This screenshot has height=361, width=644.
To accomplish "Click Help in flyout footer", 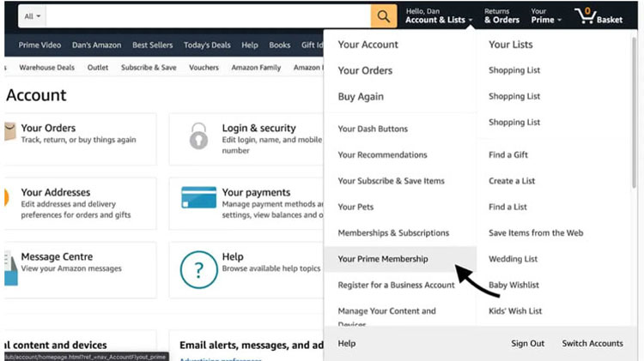I will click(347, 344).
